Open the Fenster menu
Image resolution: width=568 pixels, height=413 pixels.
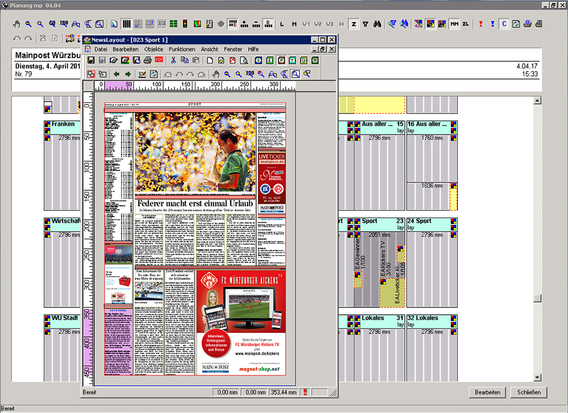(x=233, y=49)
